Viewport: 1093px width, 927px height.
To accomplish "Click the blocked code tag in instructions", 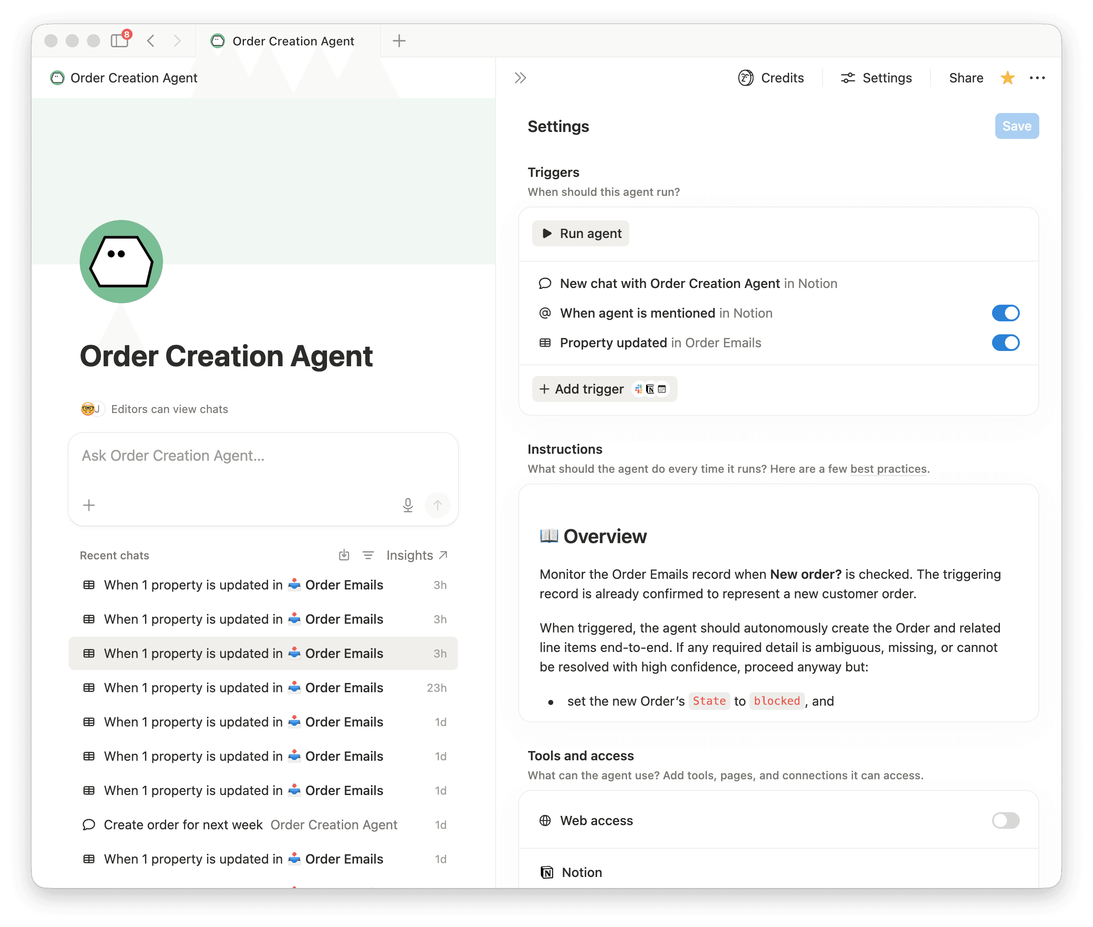I will 776,701.
